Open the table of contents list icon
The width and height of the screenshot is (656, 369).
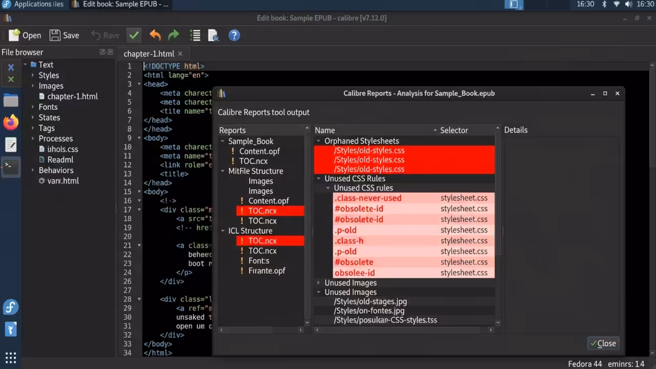click(x=195, y=35)
